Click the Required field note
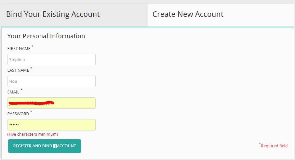 (274, 146)
